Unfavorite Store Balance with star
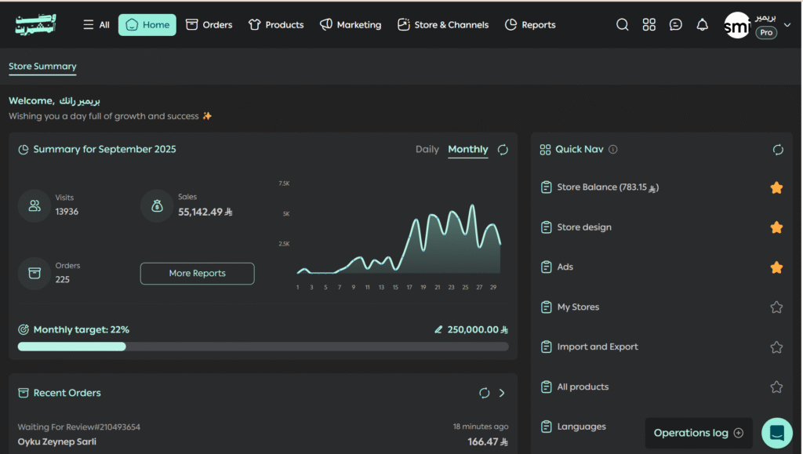The width and height of the screenshot is (803, 454). click(x=776, y=188)
